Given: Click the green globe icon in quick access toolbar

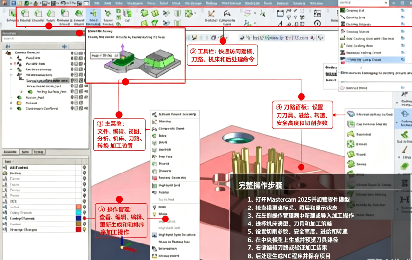Looking at the screenshot, I should coord(26,3).
